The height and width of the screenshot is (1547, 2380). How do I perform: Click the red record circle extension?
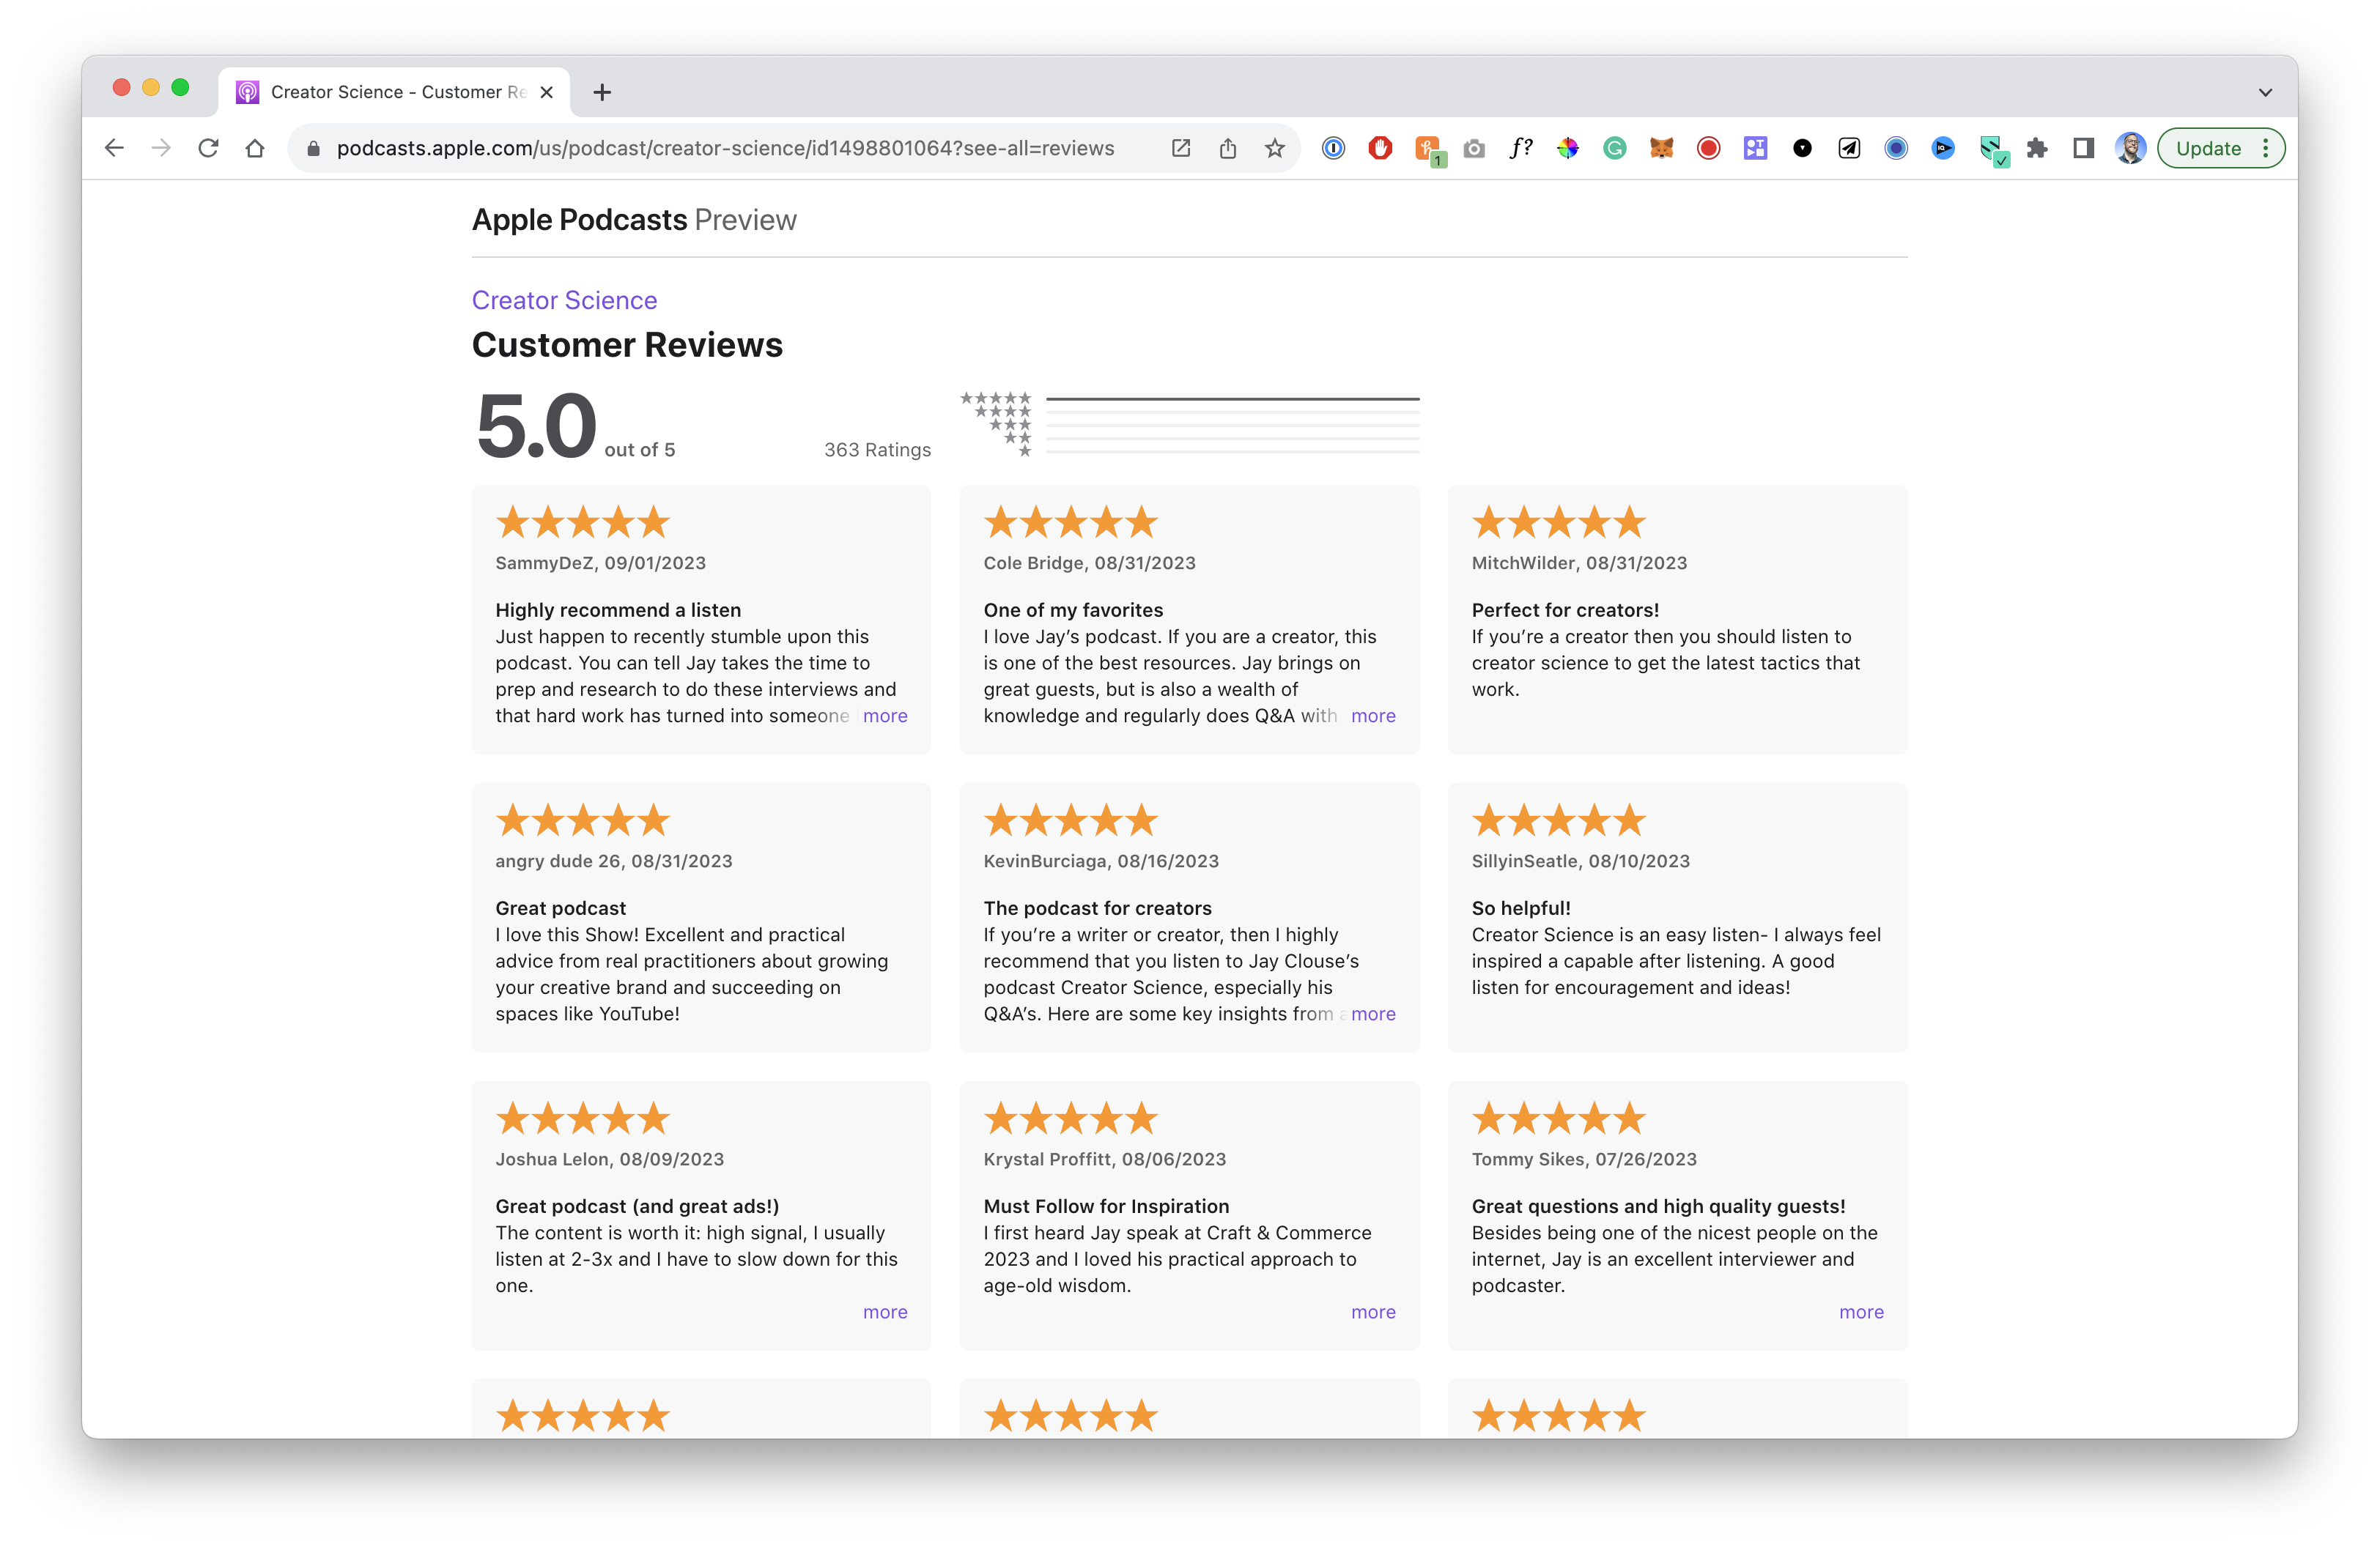(x=1709, y=148)
